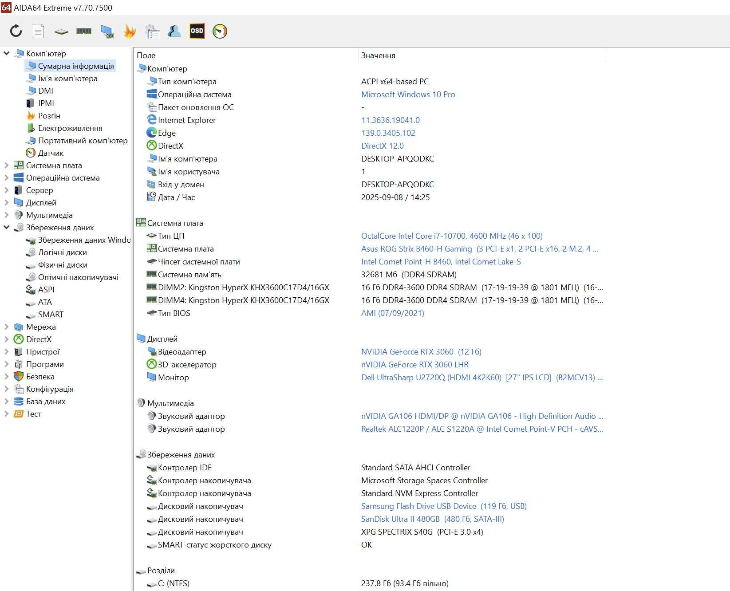The height and width of the screenshot is (591, 730).
Task: Select База даних in the tree
Action: [46, 401]
